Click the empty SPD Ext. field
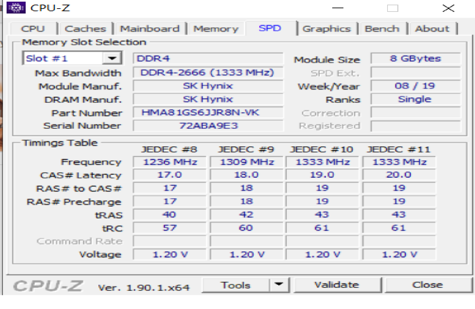The height and width of the screenshot is (309, 475). click(415, 72)
